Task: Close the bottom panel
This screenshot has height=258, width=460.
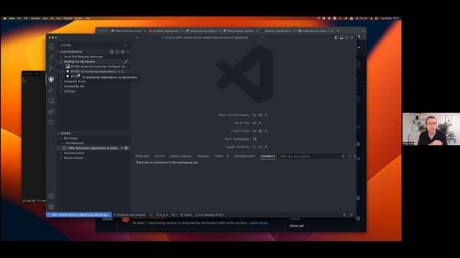Action: click(354, 156)
